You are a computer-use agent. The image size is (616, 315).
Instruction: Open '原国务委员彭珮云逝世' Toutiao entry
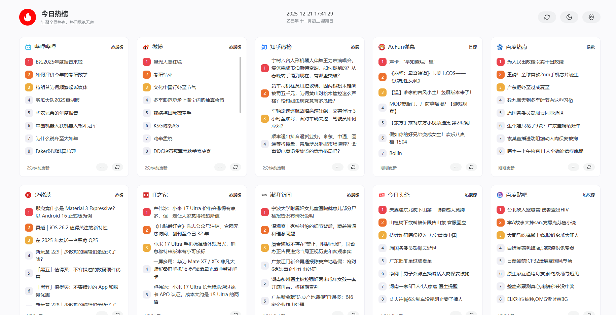click(413, 248)
